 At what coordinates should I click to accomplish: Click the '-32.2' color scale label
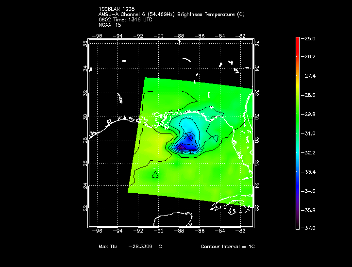(x=308, y=153)
